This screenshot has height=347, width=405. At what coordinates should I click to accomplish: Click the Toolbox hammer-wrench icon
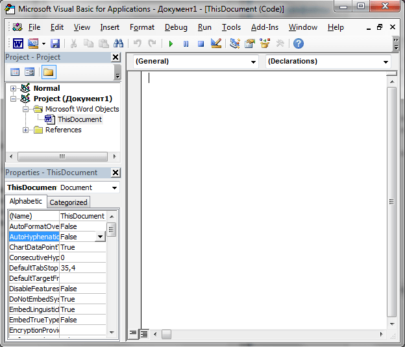[x=280, y=43]
